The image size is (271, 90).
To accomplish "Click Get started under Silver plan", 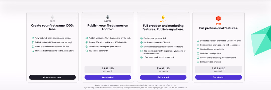I will [108, 77].
